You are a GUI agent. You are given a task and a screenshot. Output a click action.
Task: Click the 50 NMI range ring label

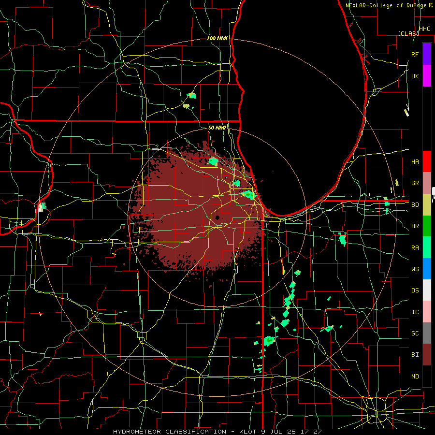coord(217,128)
